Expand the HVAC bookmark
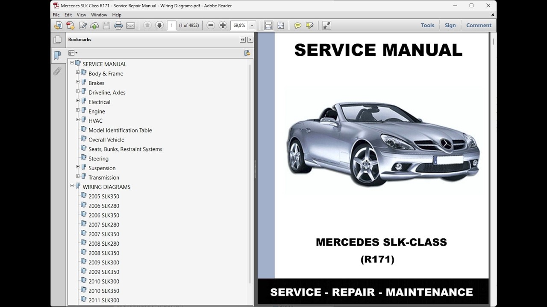Viewport: 547px width, 307px height. [78, 120]
